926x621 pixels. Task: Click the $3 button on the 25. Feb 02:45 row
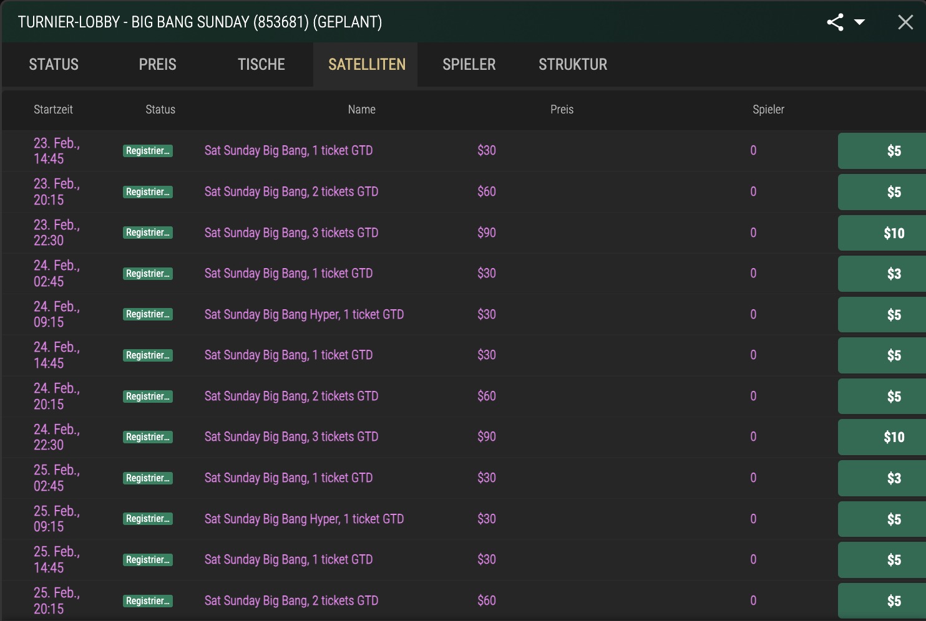(895, 478)
